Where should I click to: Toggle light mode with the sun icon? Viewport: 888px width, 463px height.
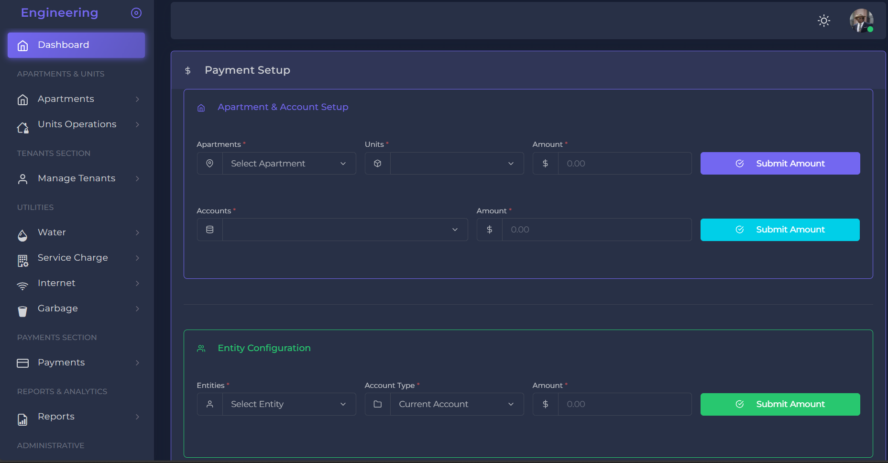pos(823,21)
